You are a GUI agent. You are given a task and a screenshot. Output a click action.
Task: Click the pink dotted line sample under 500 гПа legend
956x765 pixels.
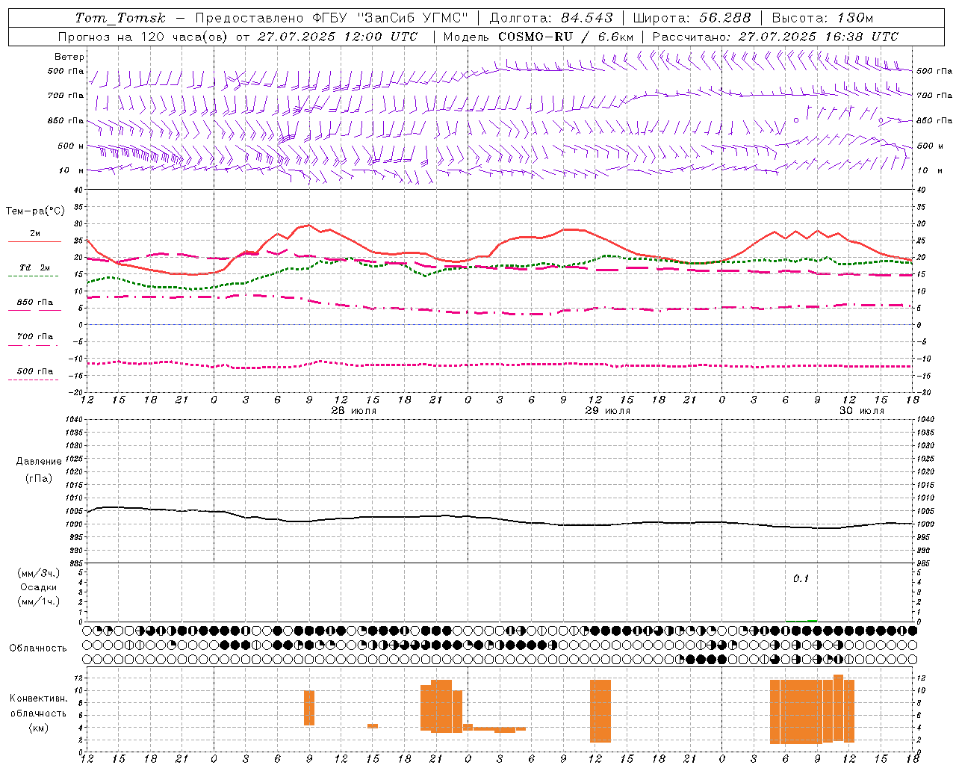[33, 380]
